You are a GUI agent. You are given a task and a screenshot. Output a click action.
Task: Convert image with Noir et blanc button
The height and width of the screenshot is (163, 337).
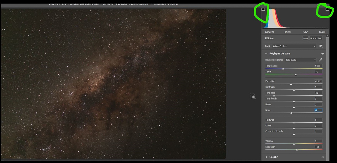coord(316,38)
